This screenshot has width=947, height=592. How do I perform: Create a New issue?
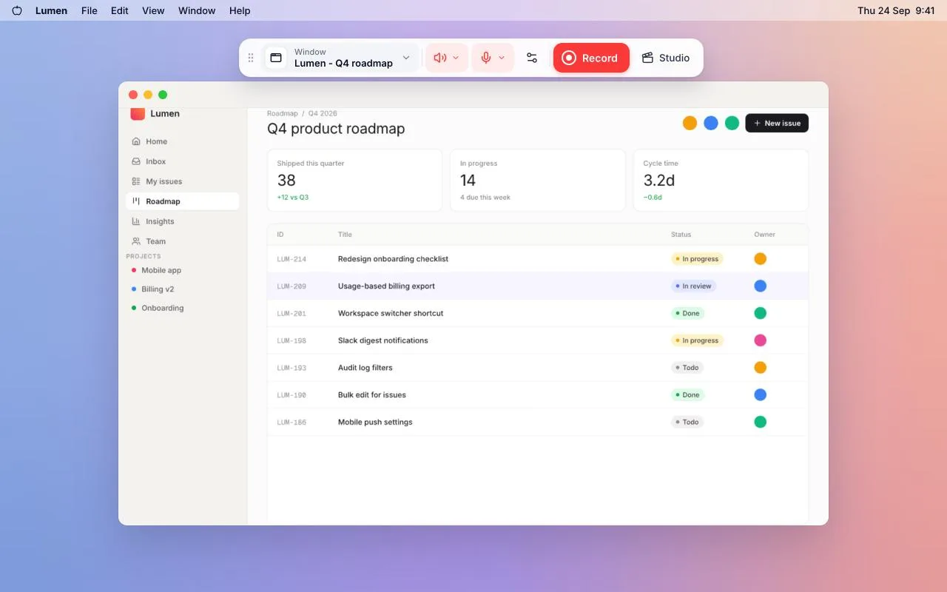[x=777, y=123]
